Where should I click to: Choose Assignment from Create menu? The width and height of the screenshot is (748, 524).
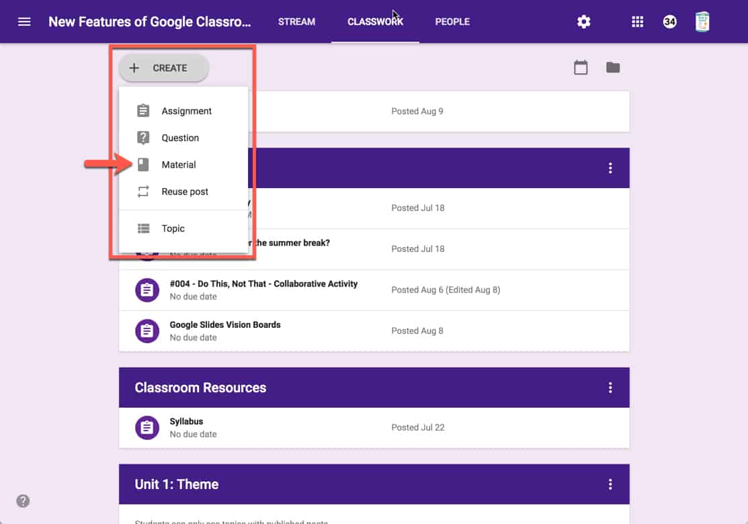[183, 111]
